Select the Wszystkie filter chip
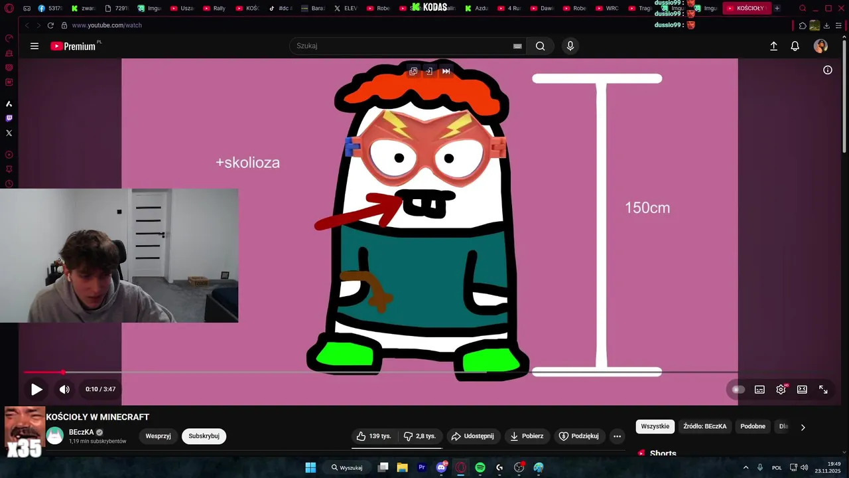849x478 pixels. pyautogui.click(x=655, y=426)
